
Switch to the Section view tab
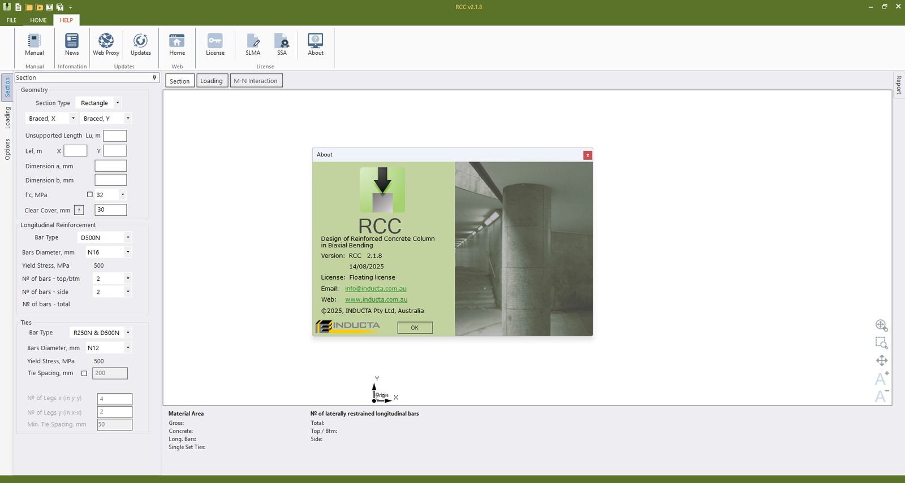coord(180,81)
